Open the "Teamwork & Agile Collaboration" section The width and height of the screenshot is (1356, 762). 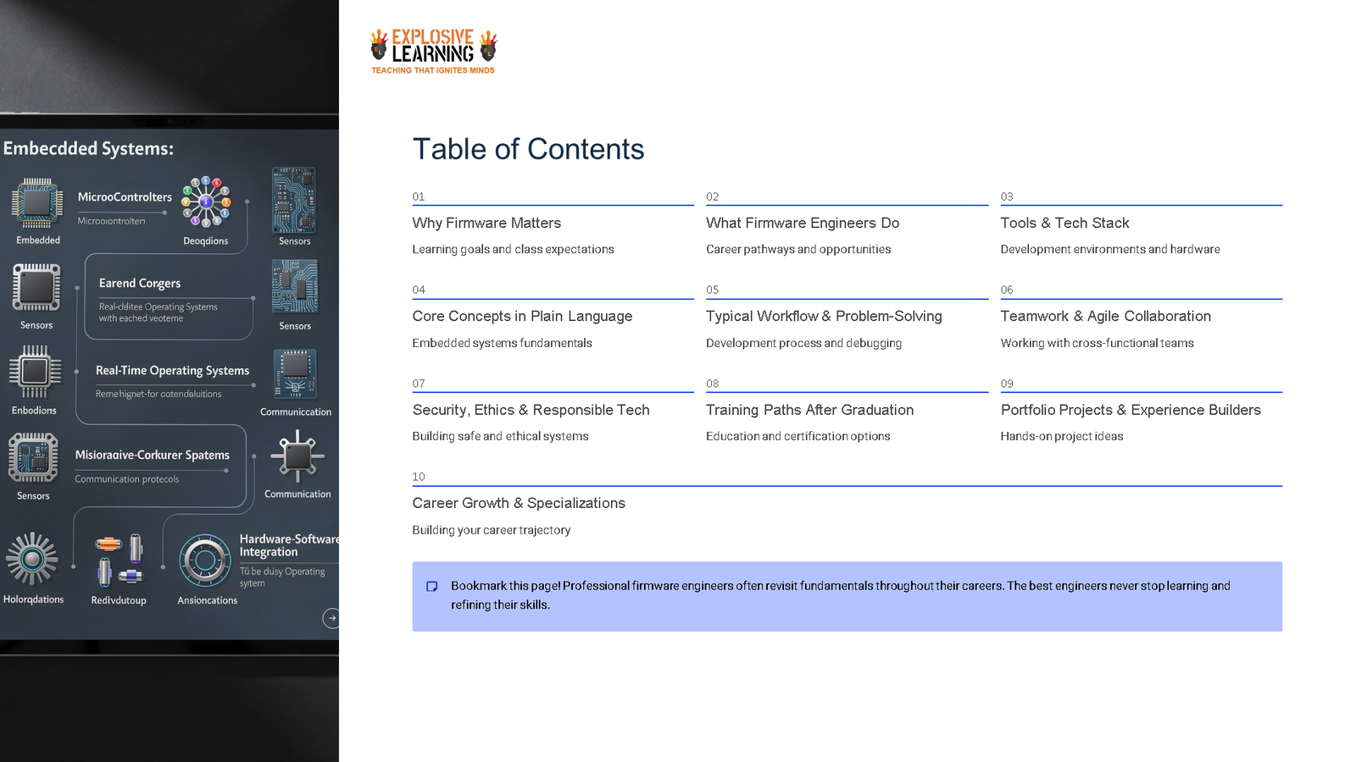tap(1105, 316)
